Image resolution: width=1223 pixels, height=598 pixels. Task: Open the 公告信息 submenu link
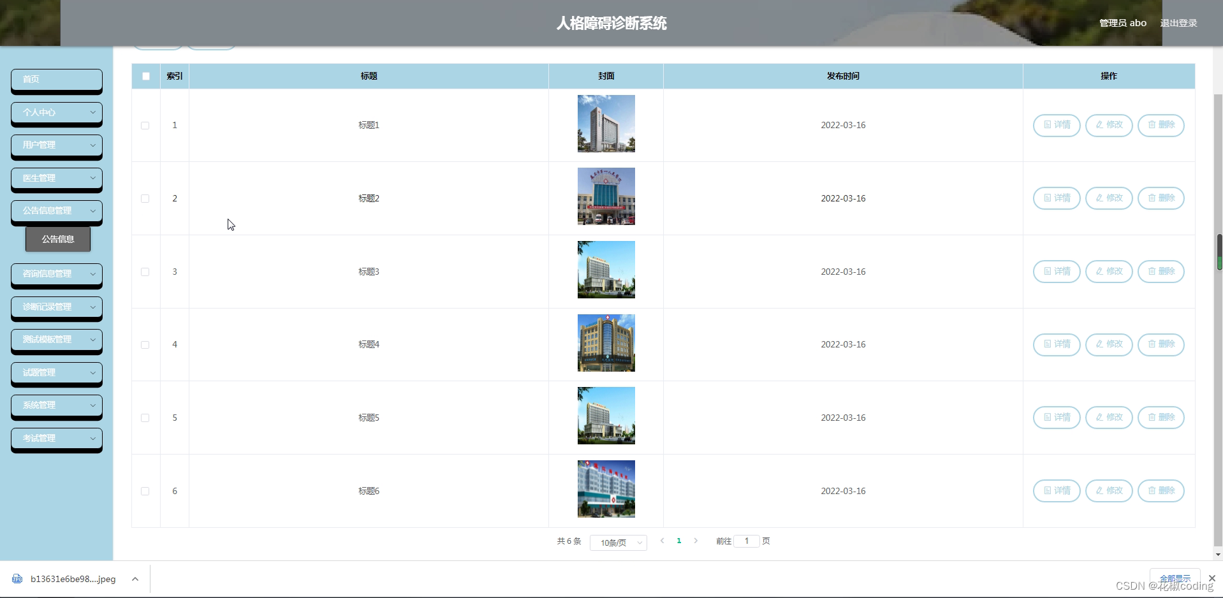[57, 238]
